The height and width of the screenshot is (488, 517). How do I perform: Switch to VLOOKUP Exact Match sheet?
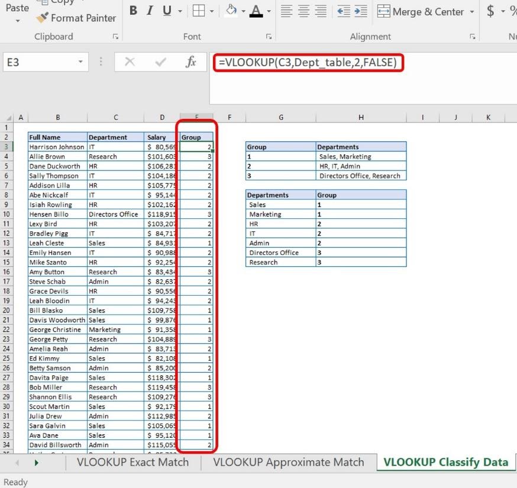tap(133, 462)
